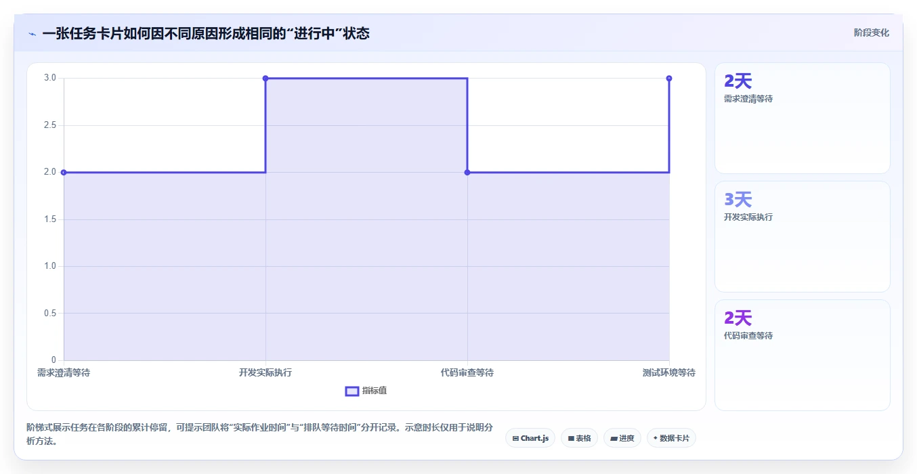
Task: Click the lightning icon beside the title
Action: pyautogui.click(x=32, y=34)
